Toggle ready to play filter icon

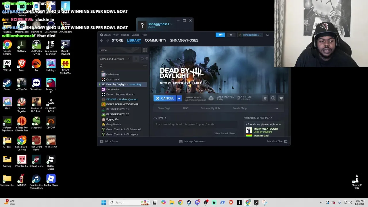(x=147, y=59)
